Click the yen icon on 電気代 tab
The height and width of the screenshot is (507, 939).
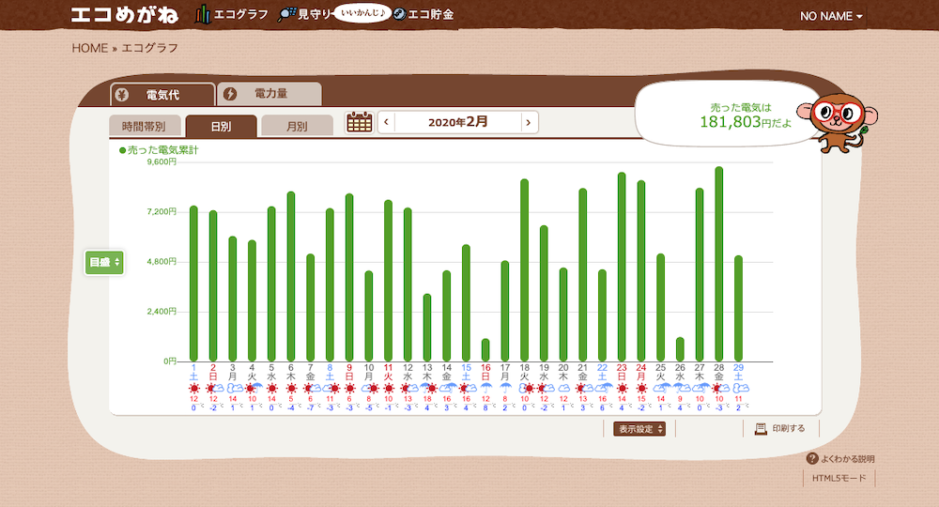pyautogui.click(x=122, y=95)
